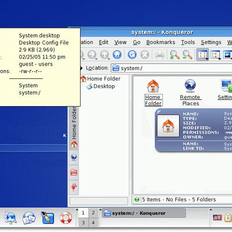
Task: Open Settings menu
Action: [x=211, y=42]
